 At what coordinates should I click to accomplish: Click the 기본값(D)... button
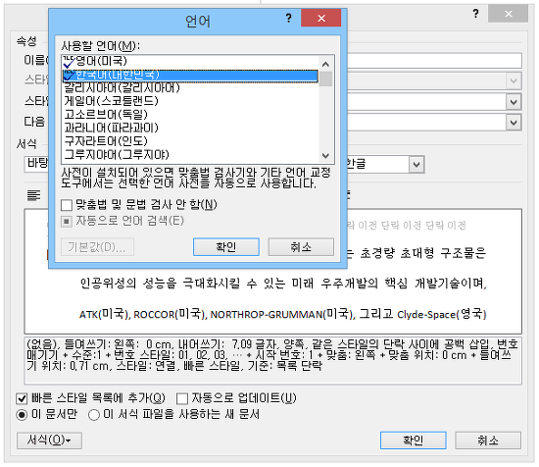[x=97, y=247]
